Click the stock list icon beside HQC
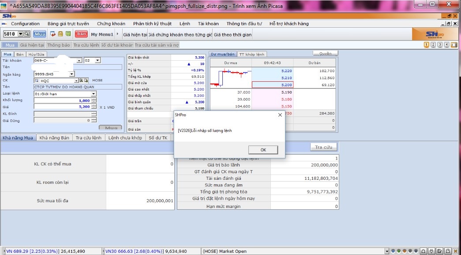The image size is (461, 255). 86,80
